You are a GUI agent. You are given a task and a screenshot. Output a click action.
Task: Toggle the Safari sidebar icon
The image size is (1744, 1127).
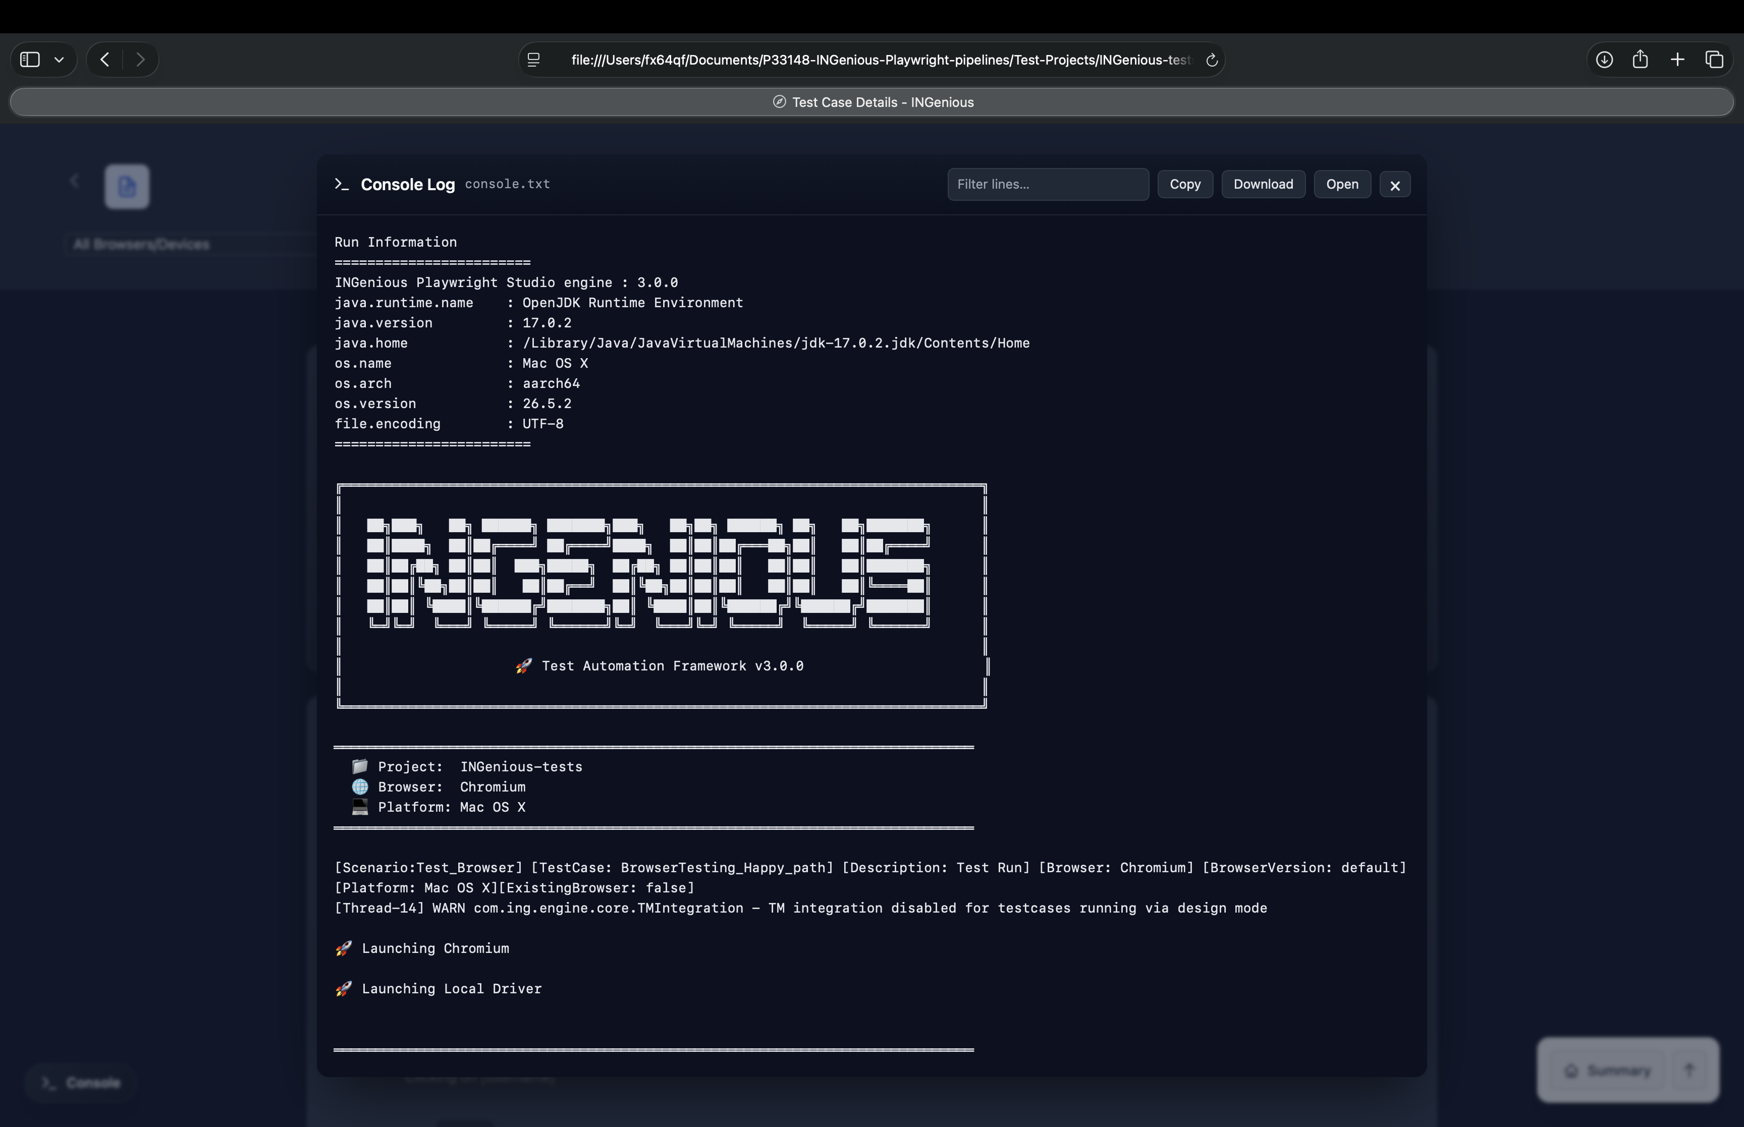tap(30, 60)
